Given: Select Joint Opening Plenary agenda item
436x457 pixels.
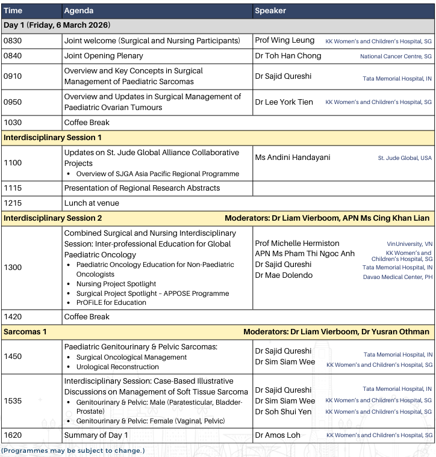Looking at the screenshot, I should (104, 56).
